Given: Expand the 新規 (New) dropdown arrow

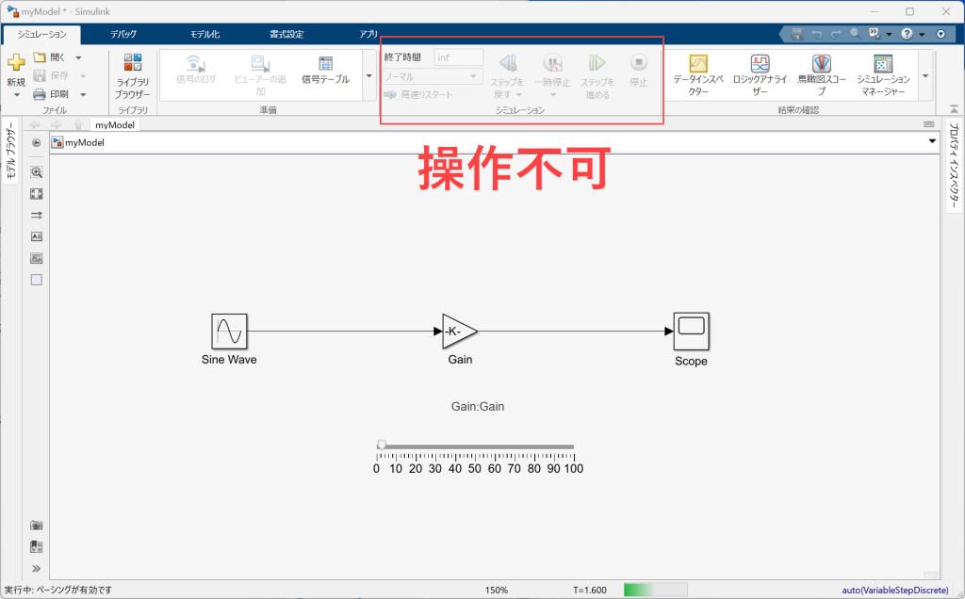Looking at the screenshot, I should (16, 95).
